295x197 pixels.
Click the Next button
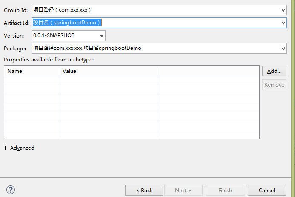tap(183, 191)
